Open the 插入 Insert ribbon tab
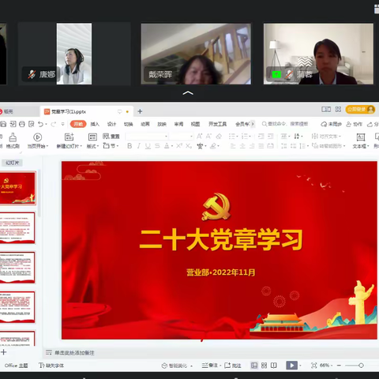 pyautogui.click(x=95, y=124)
